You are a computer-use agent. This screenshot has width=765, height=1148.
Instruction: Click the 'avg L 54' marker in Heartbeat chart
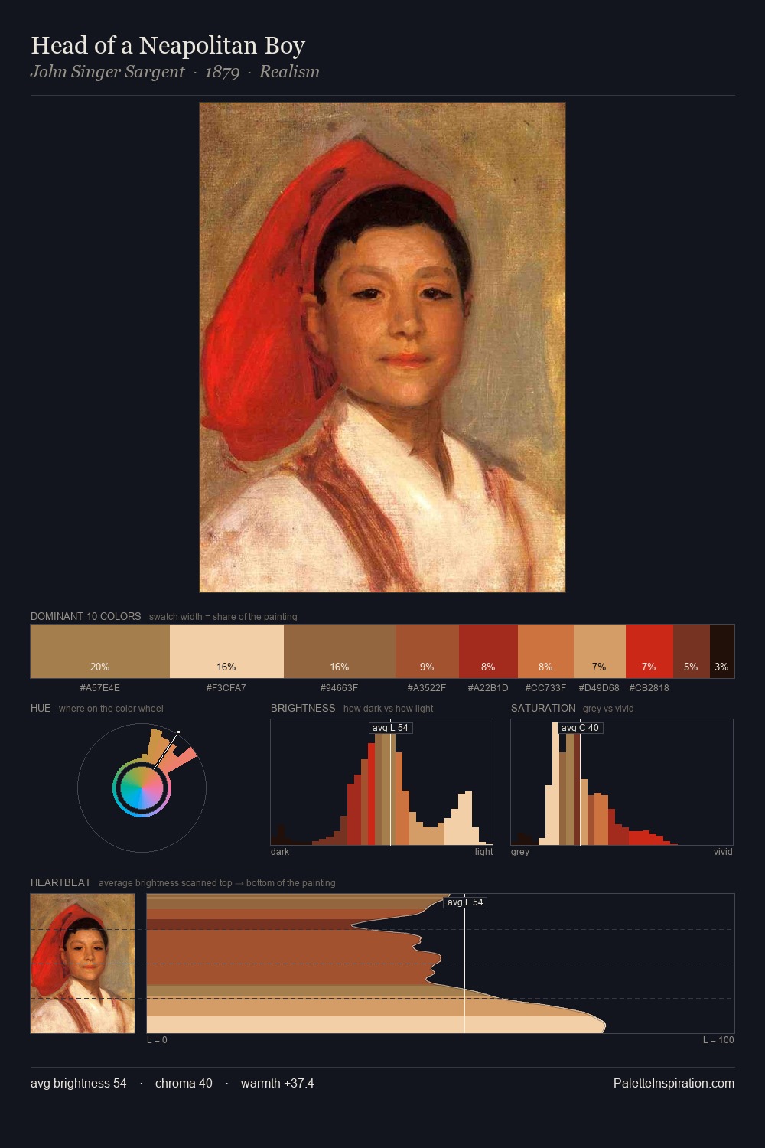coord(465,902)
